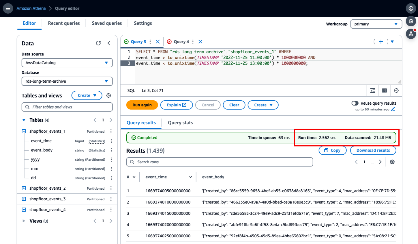418x244 pixels.
Task: Open the Data source dropdown
Action: point(67,63)
